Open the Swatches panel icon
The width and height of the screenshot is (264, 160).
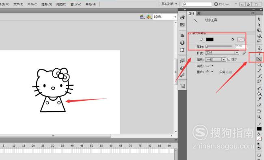tap(182, 25)
